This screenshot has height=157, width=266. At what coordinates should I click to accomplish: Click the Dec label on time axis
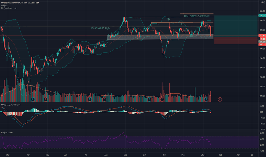pyautogui.click(x=183, y=155)
